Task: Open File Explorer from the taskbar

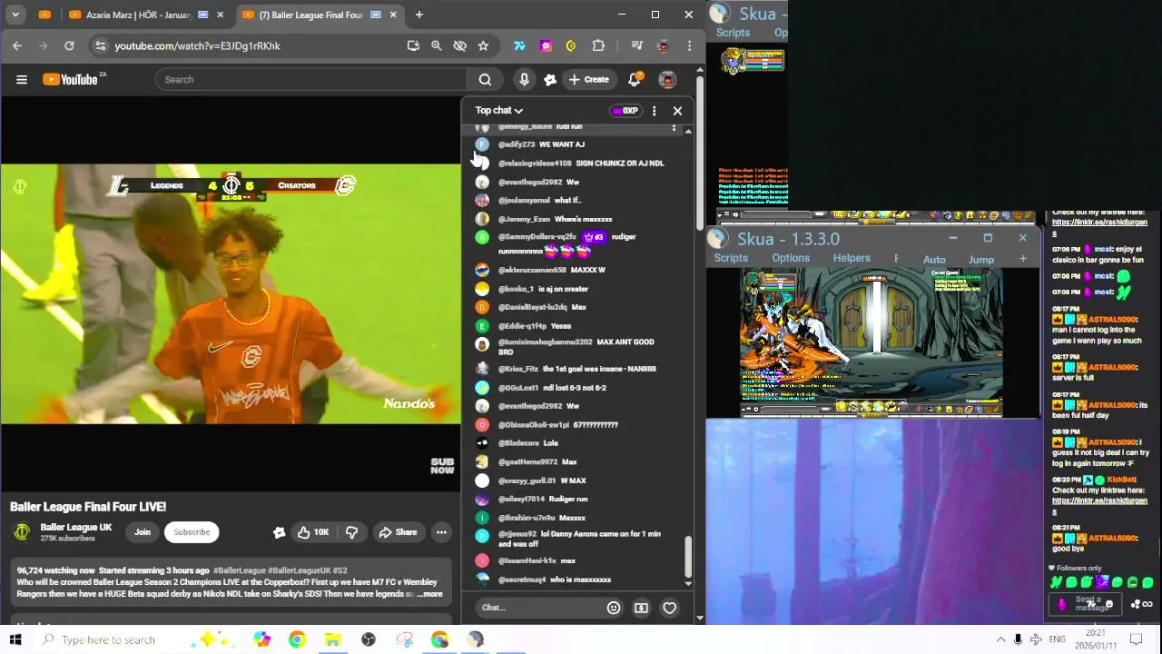Action: [x=332, y=639]
